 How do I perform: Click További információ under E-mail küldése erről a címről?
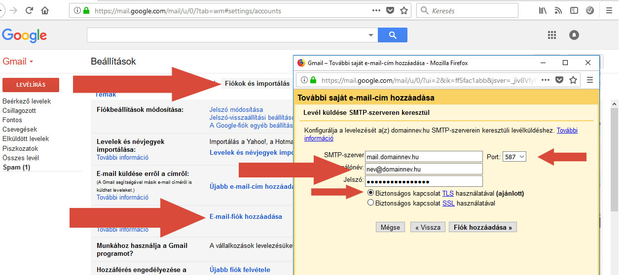122,197
